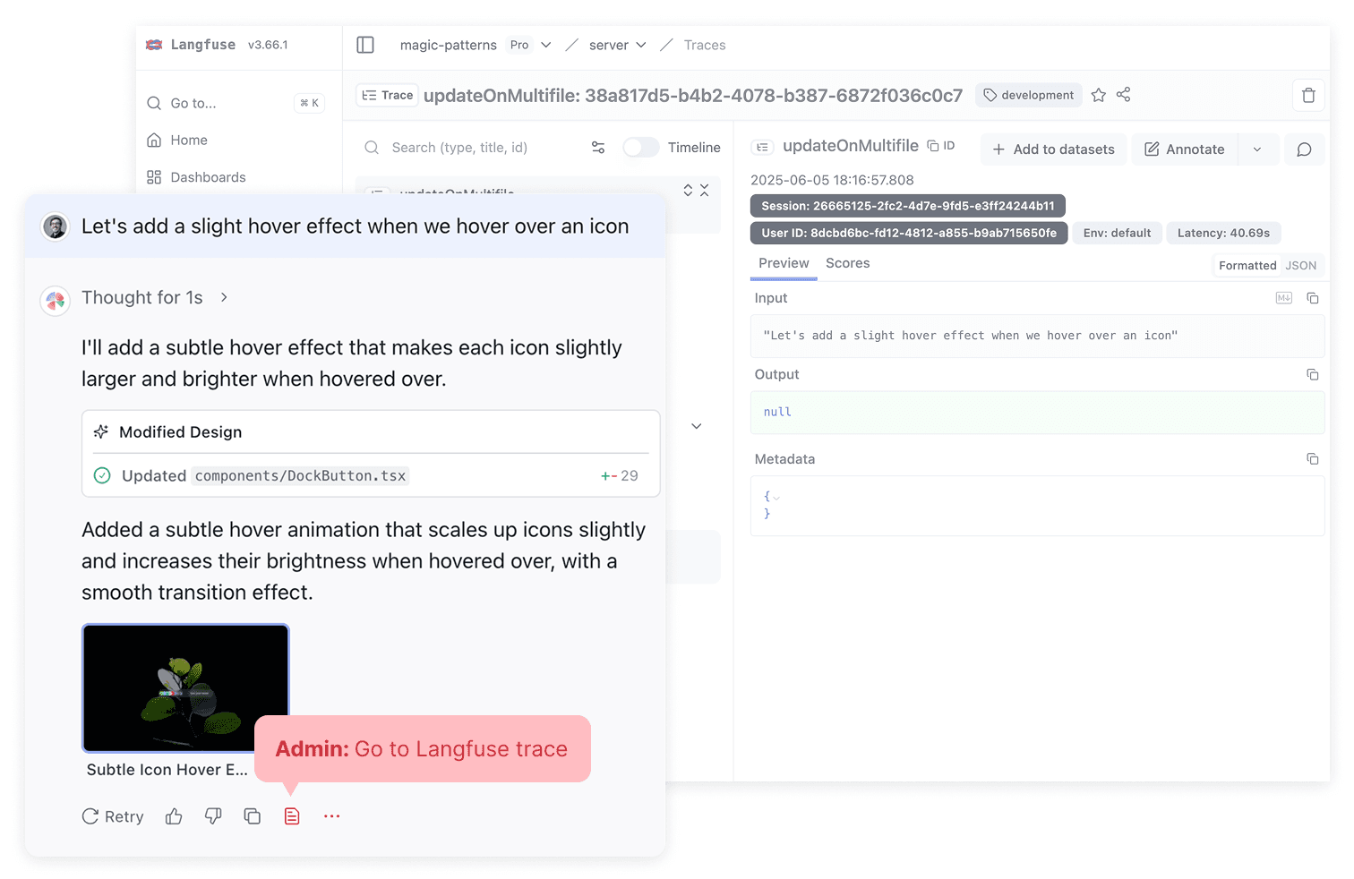
Task: Thumbs up the hover effect response
Action: tap(174, 816)
